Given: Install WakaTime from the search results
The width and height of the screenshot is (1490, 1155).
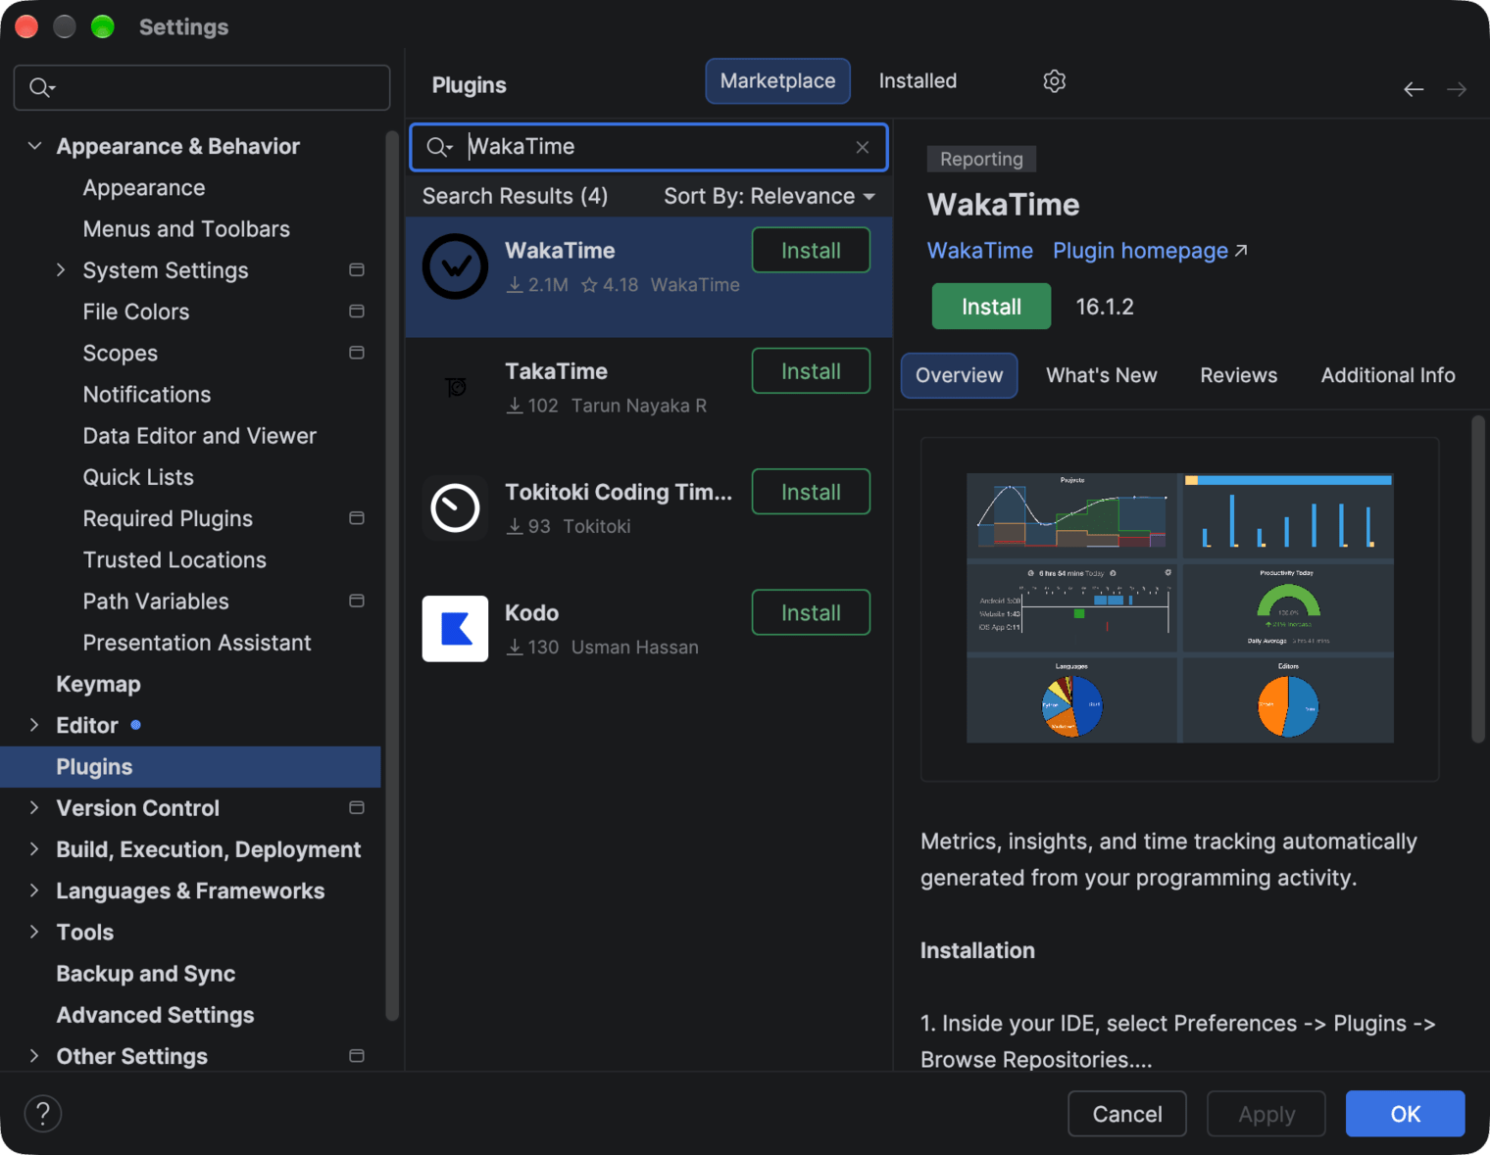Looking at the screenshot, I should [x=811, y=251].
